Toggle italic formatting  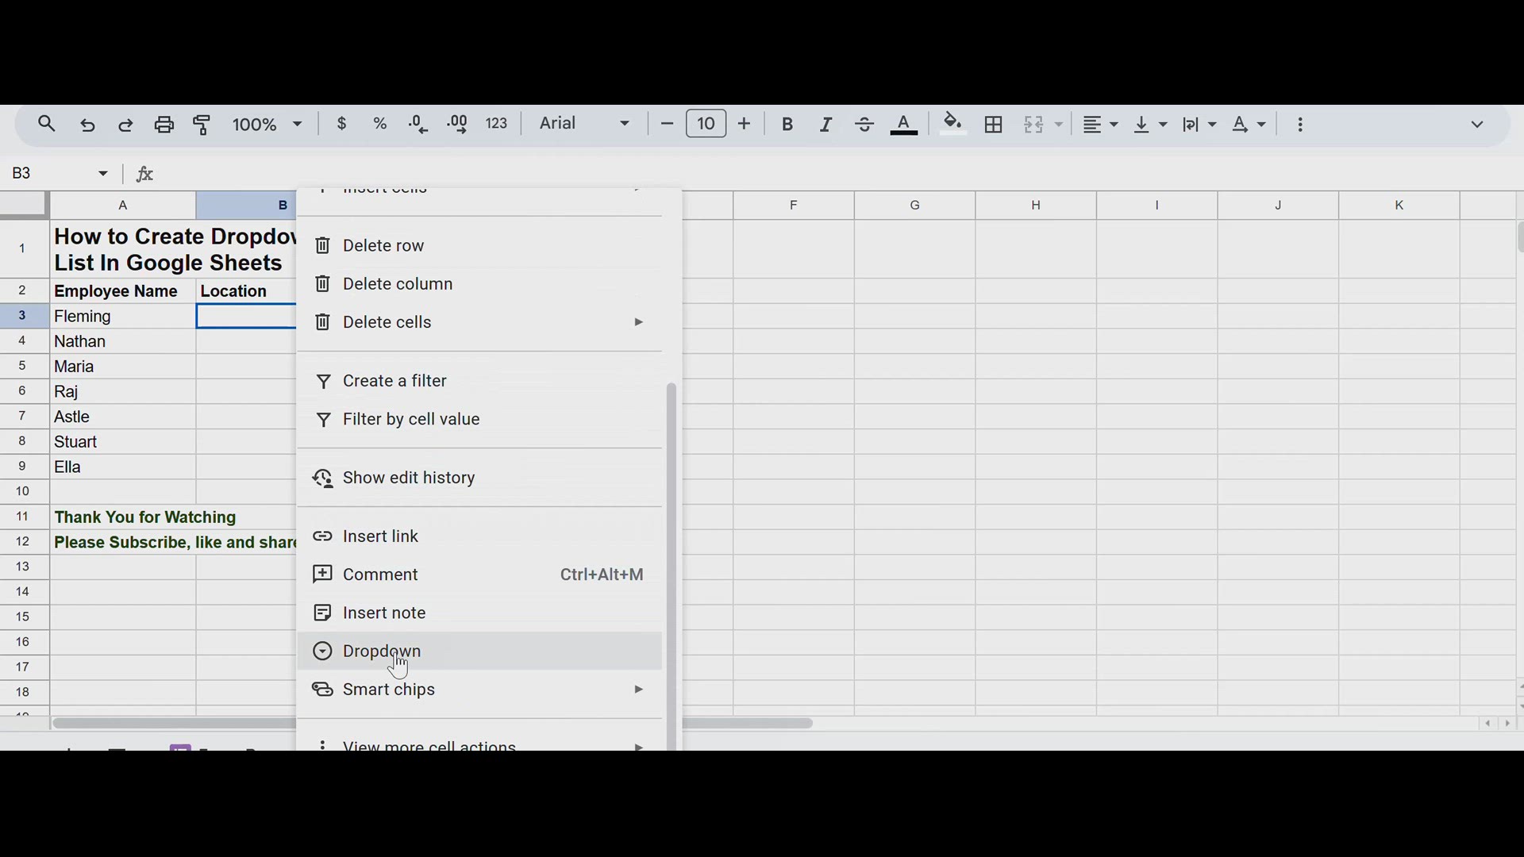pyautogui.click(x=825, y=125)
